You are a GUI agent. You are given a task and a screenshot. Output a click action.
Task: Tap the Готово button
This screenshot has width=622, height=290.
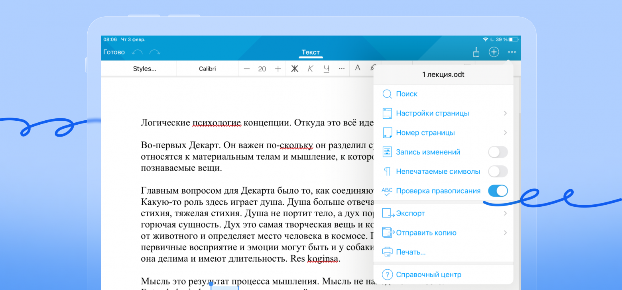coord(114,52)
